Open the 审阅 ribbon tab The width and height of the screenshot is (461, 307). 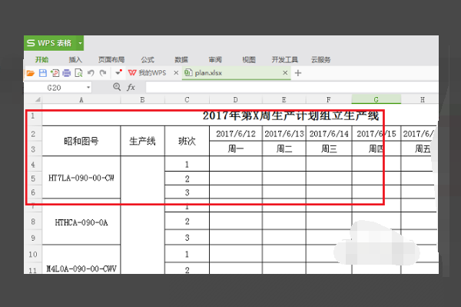pos(215,60)
